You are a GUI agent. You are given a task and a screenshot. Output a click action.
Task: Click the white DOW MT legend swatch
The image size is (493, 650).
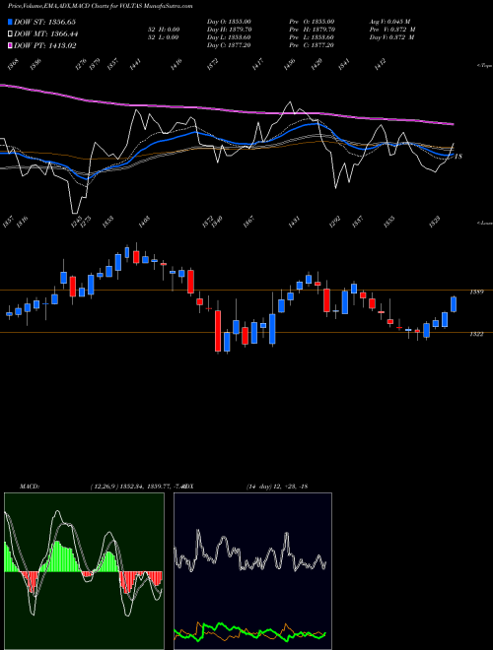pos(10,33)
